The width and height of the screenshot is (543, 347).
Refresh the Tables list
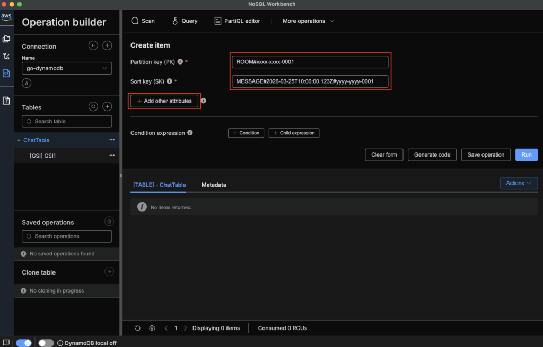click(x=93, y=107)
